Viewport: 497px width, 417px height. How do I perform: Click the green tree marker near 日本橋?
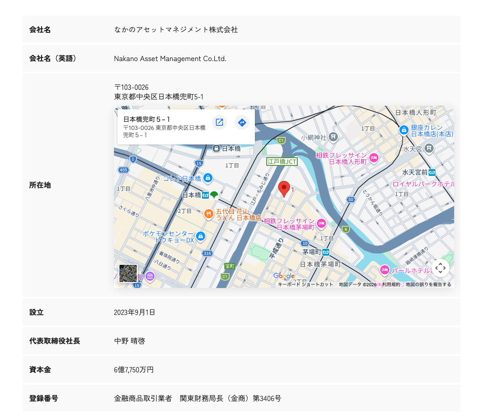click(x=214, y=195)
